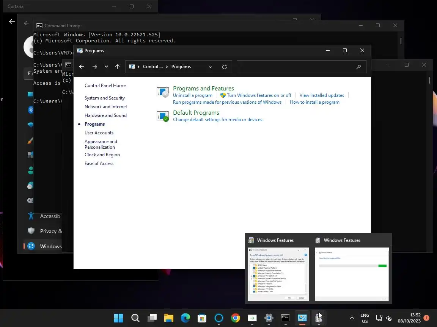Screen dimensions: 437x327
Task: Open Ease of Access category
Action: pos(99,163)
